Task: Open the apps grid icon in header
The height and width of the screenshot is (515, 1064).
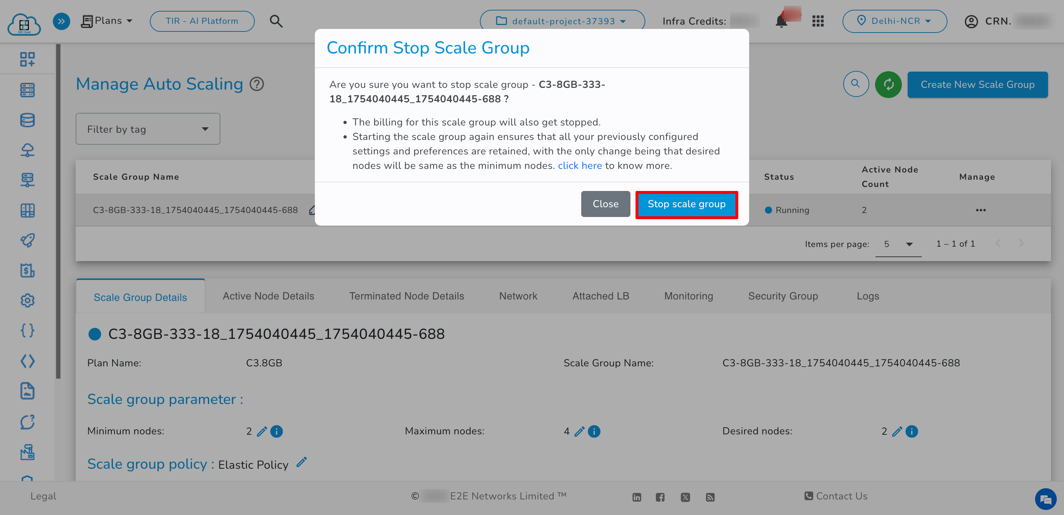Action: click(x=818, y=21)
